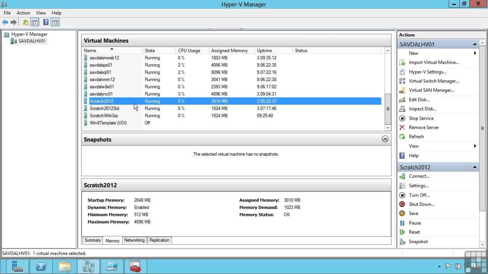Screen dimensions: 488x274
Task: Click the Back arrow toolbar icon
Action: pos(5,22)
